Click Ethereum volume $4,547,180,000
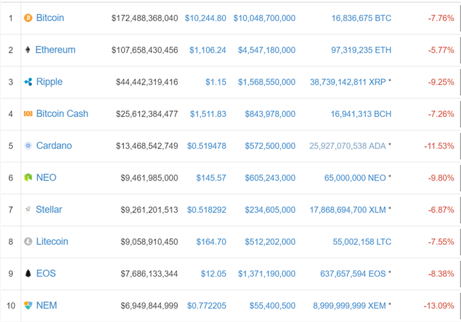This screenshot has height=322, width=461. (266, 50)
